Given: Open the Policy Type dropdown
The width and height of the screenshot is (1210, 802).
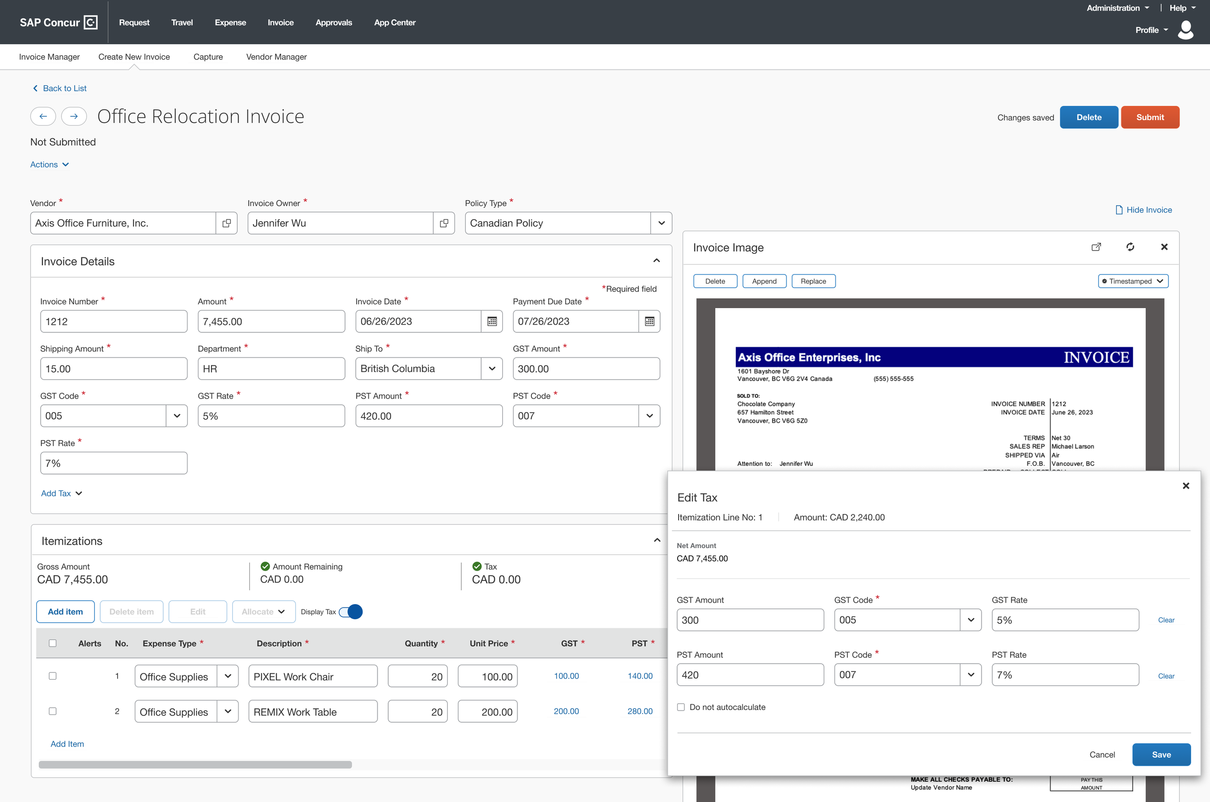Looking at the screenshot, I should tap(661, 223).
